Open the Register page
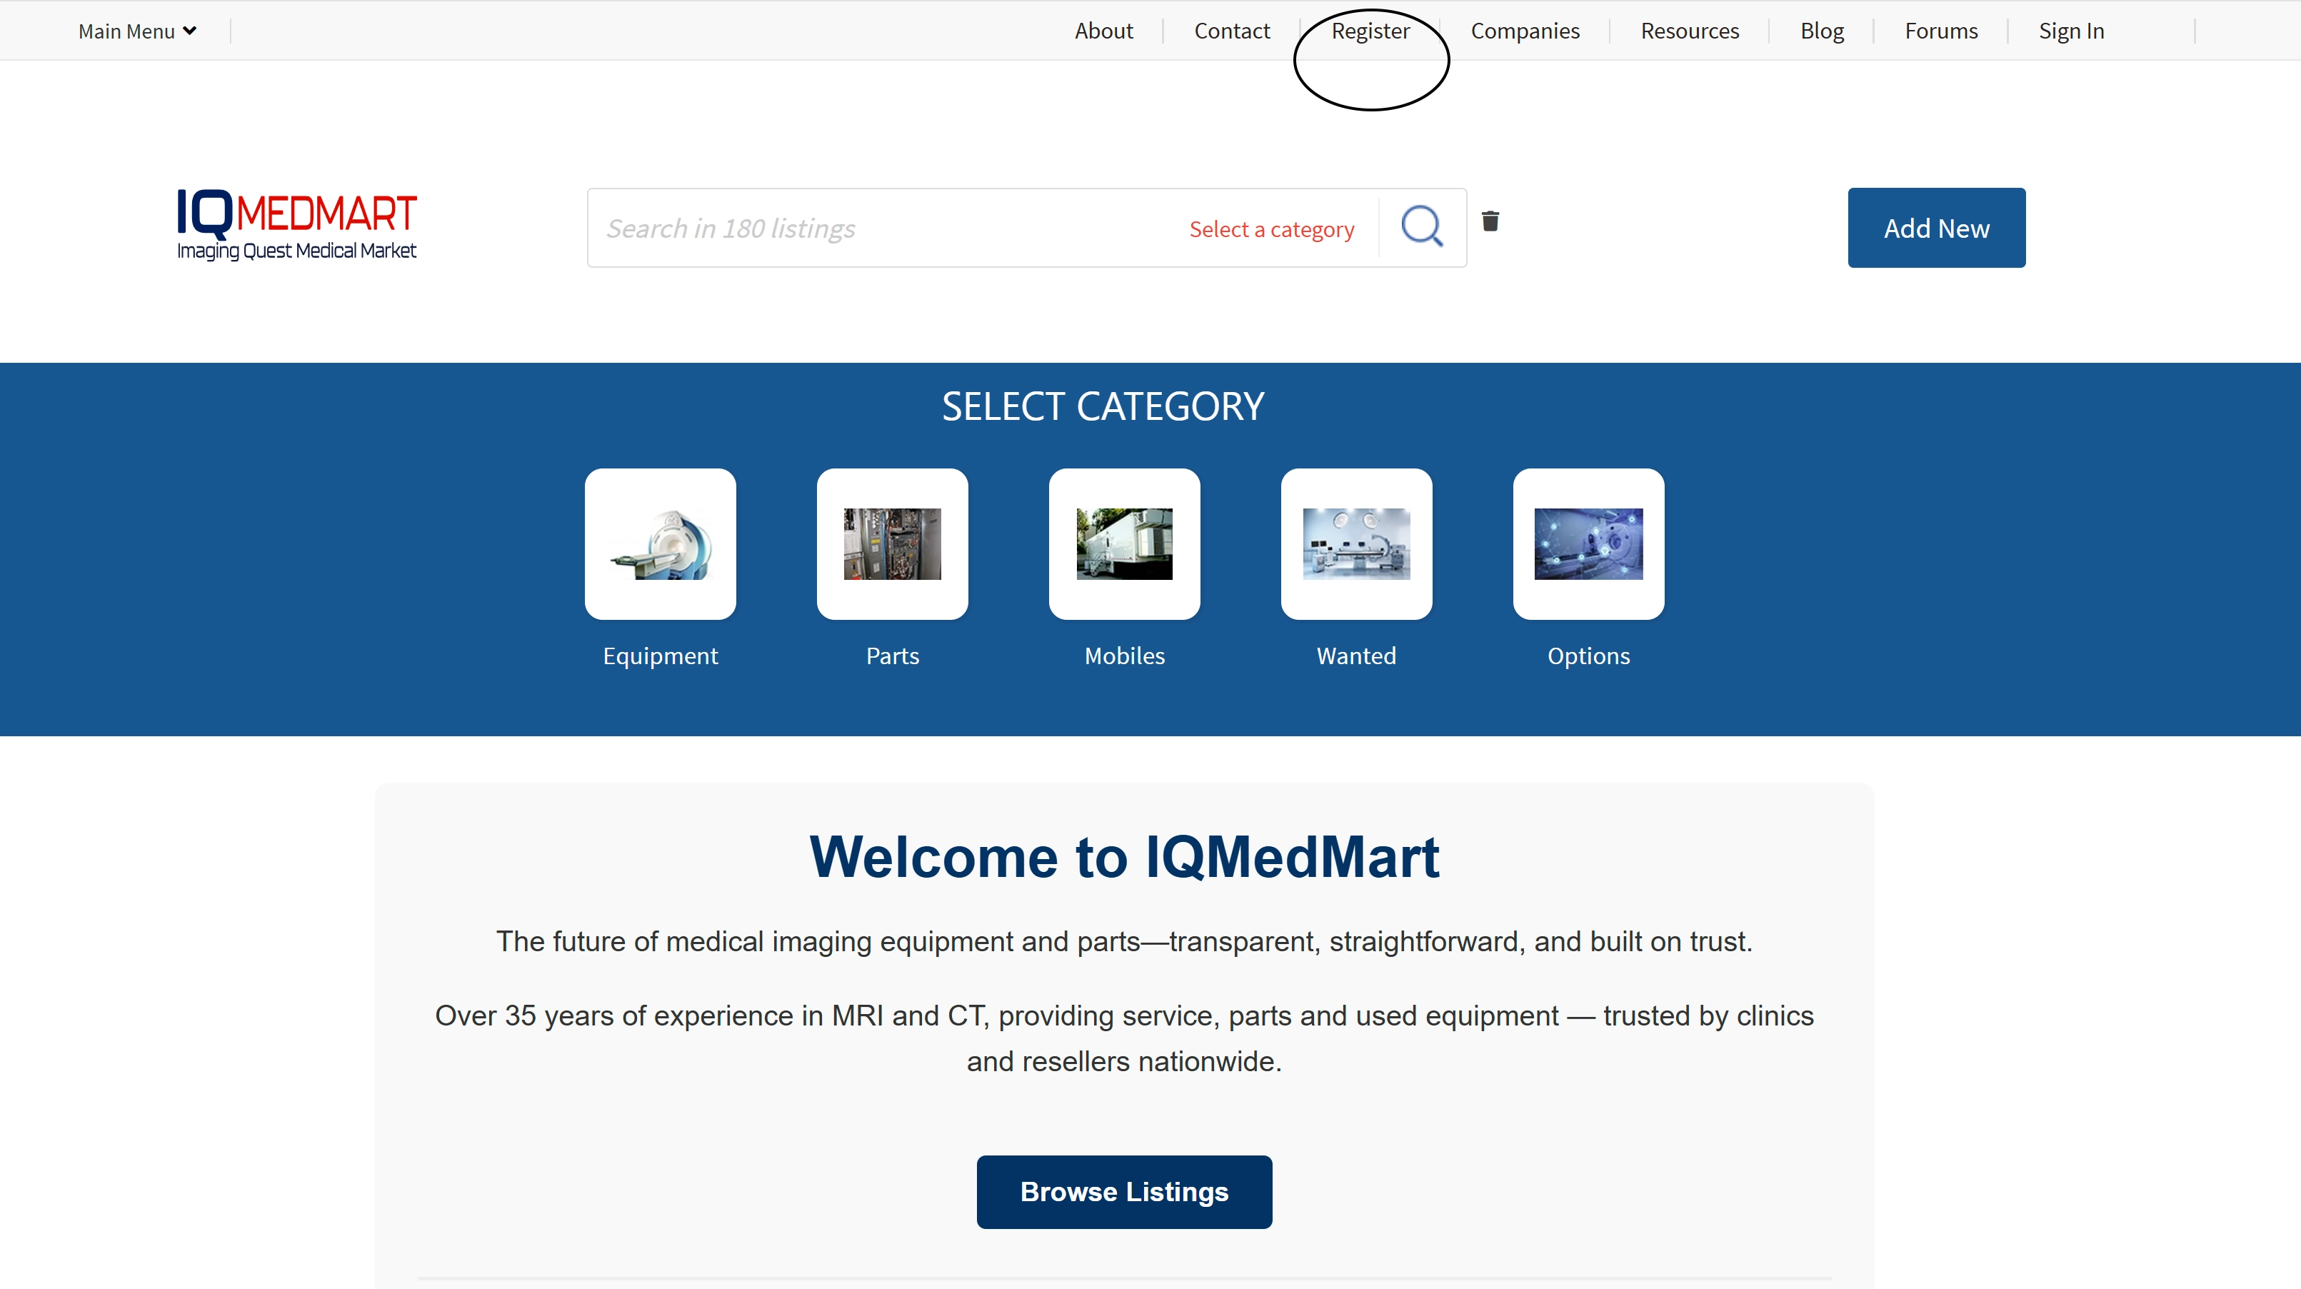The width and height of the screenshot is (2301, 1289). tap(1370, 31)
